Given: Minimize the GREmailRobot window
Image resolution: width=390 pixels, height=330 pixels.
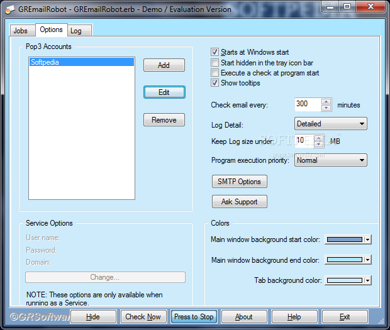Looking at the screenshot, I should coord(330,7).
